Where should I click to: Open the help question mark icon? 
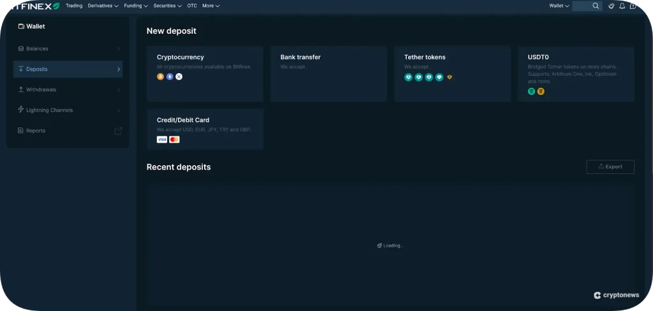(x=633, y=6)
